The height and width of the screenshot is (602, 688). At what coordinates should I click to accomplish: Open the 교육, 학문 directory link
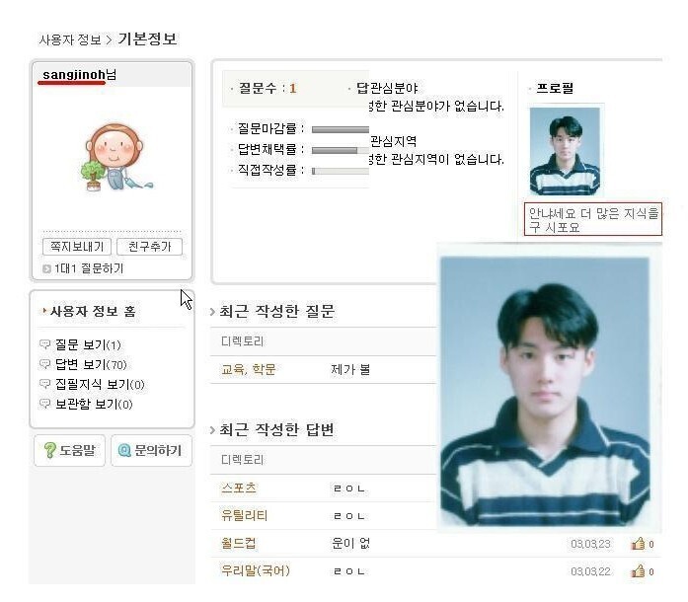pyautogui.click(x=249, y=369)
